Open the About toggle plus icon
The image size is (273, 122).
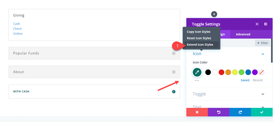click(x=174, y=72)
